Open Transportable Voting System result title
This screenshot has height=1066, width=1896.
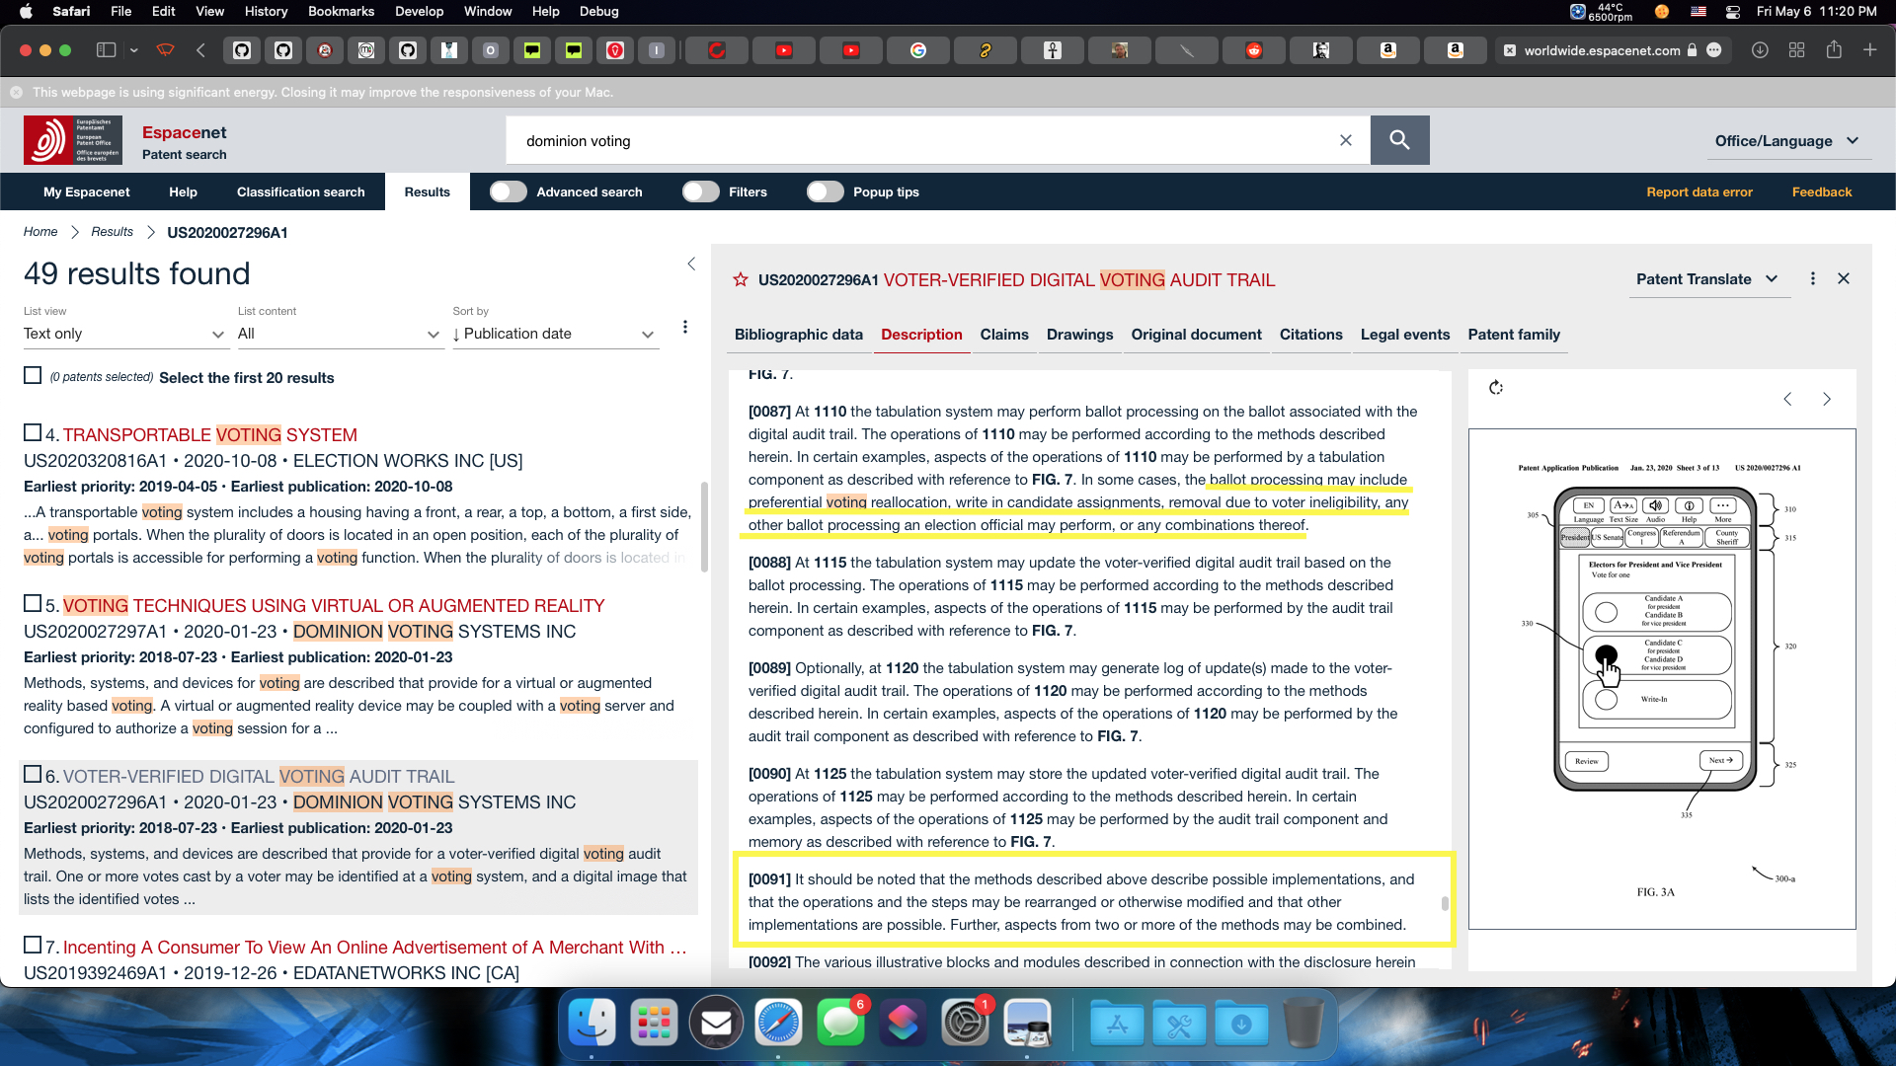(x=210, y=435)
